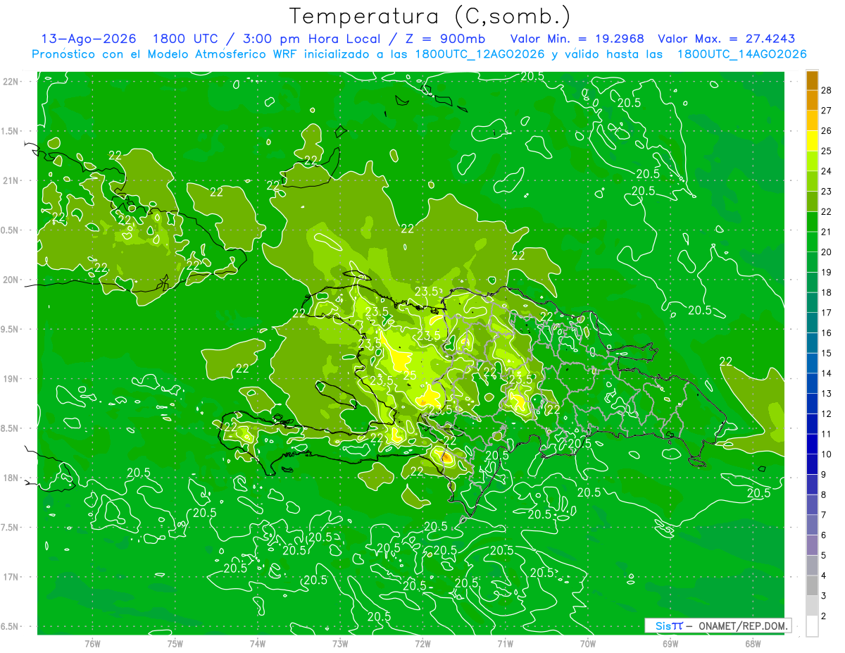
Task: Click the "Sistt" logo text in credit box
Action: pos(668,626)
